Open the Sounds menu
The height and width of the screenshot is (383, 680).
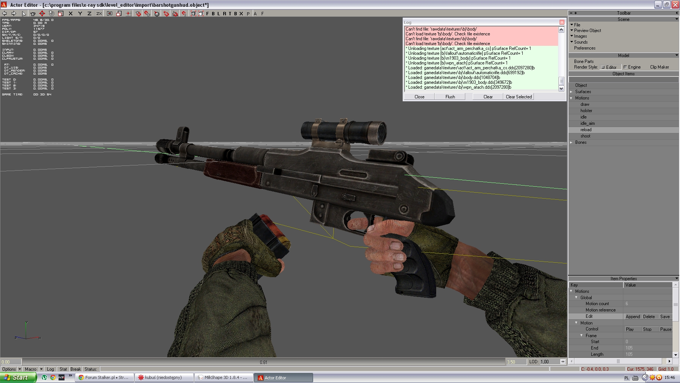pos(580,42)
